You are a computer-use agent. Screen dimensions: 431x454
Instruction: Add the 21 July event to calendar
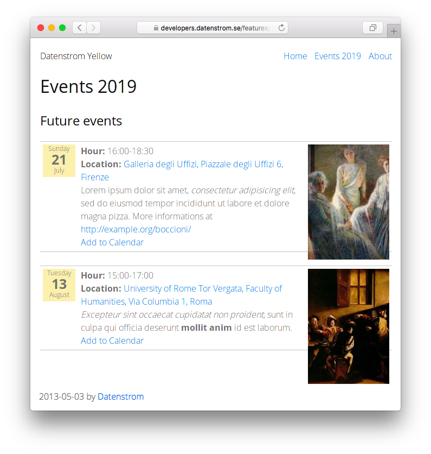click(x=112, y=242)
